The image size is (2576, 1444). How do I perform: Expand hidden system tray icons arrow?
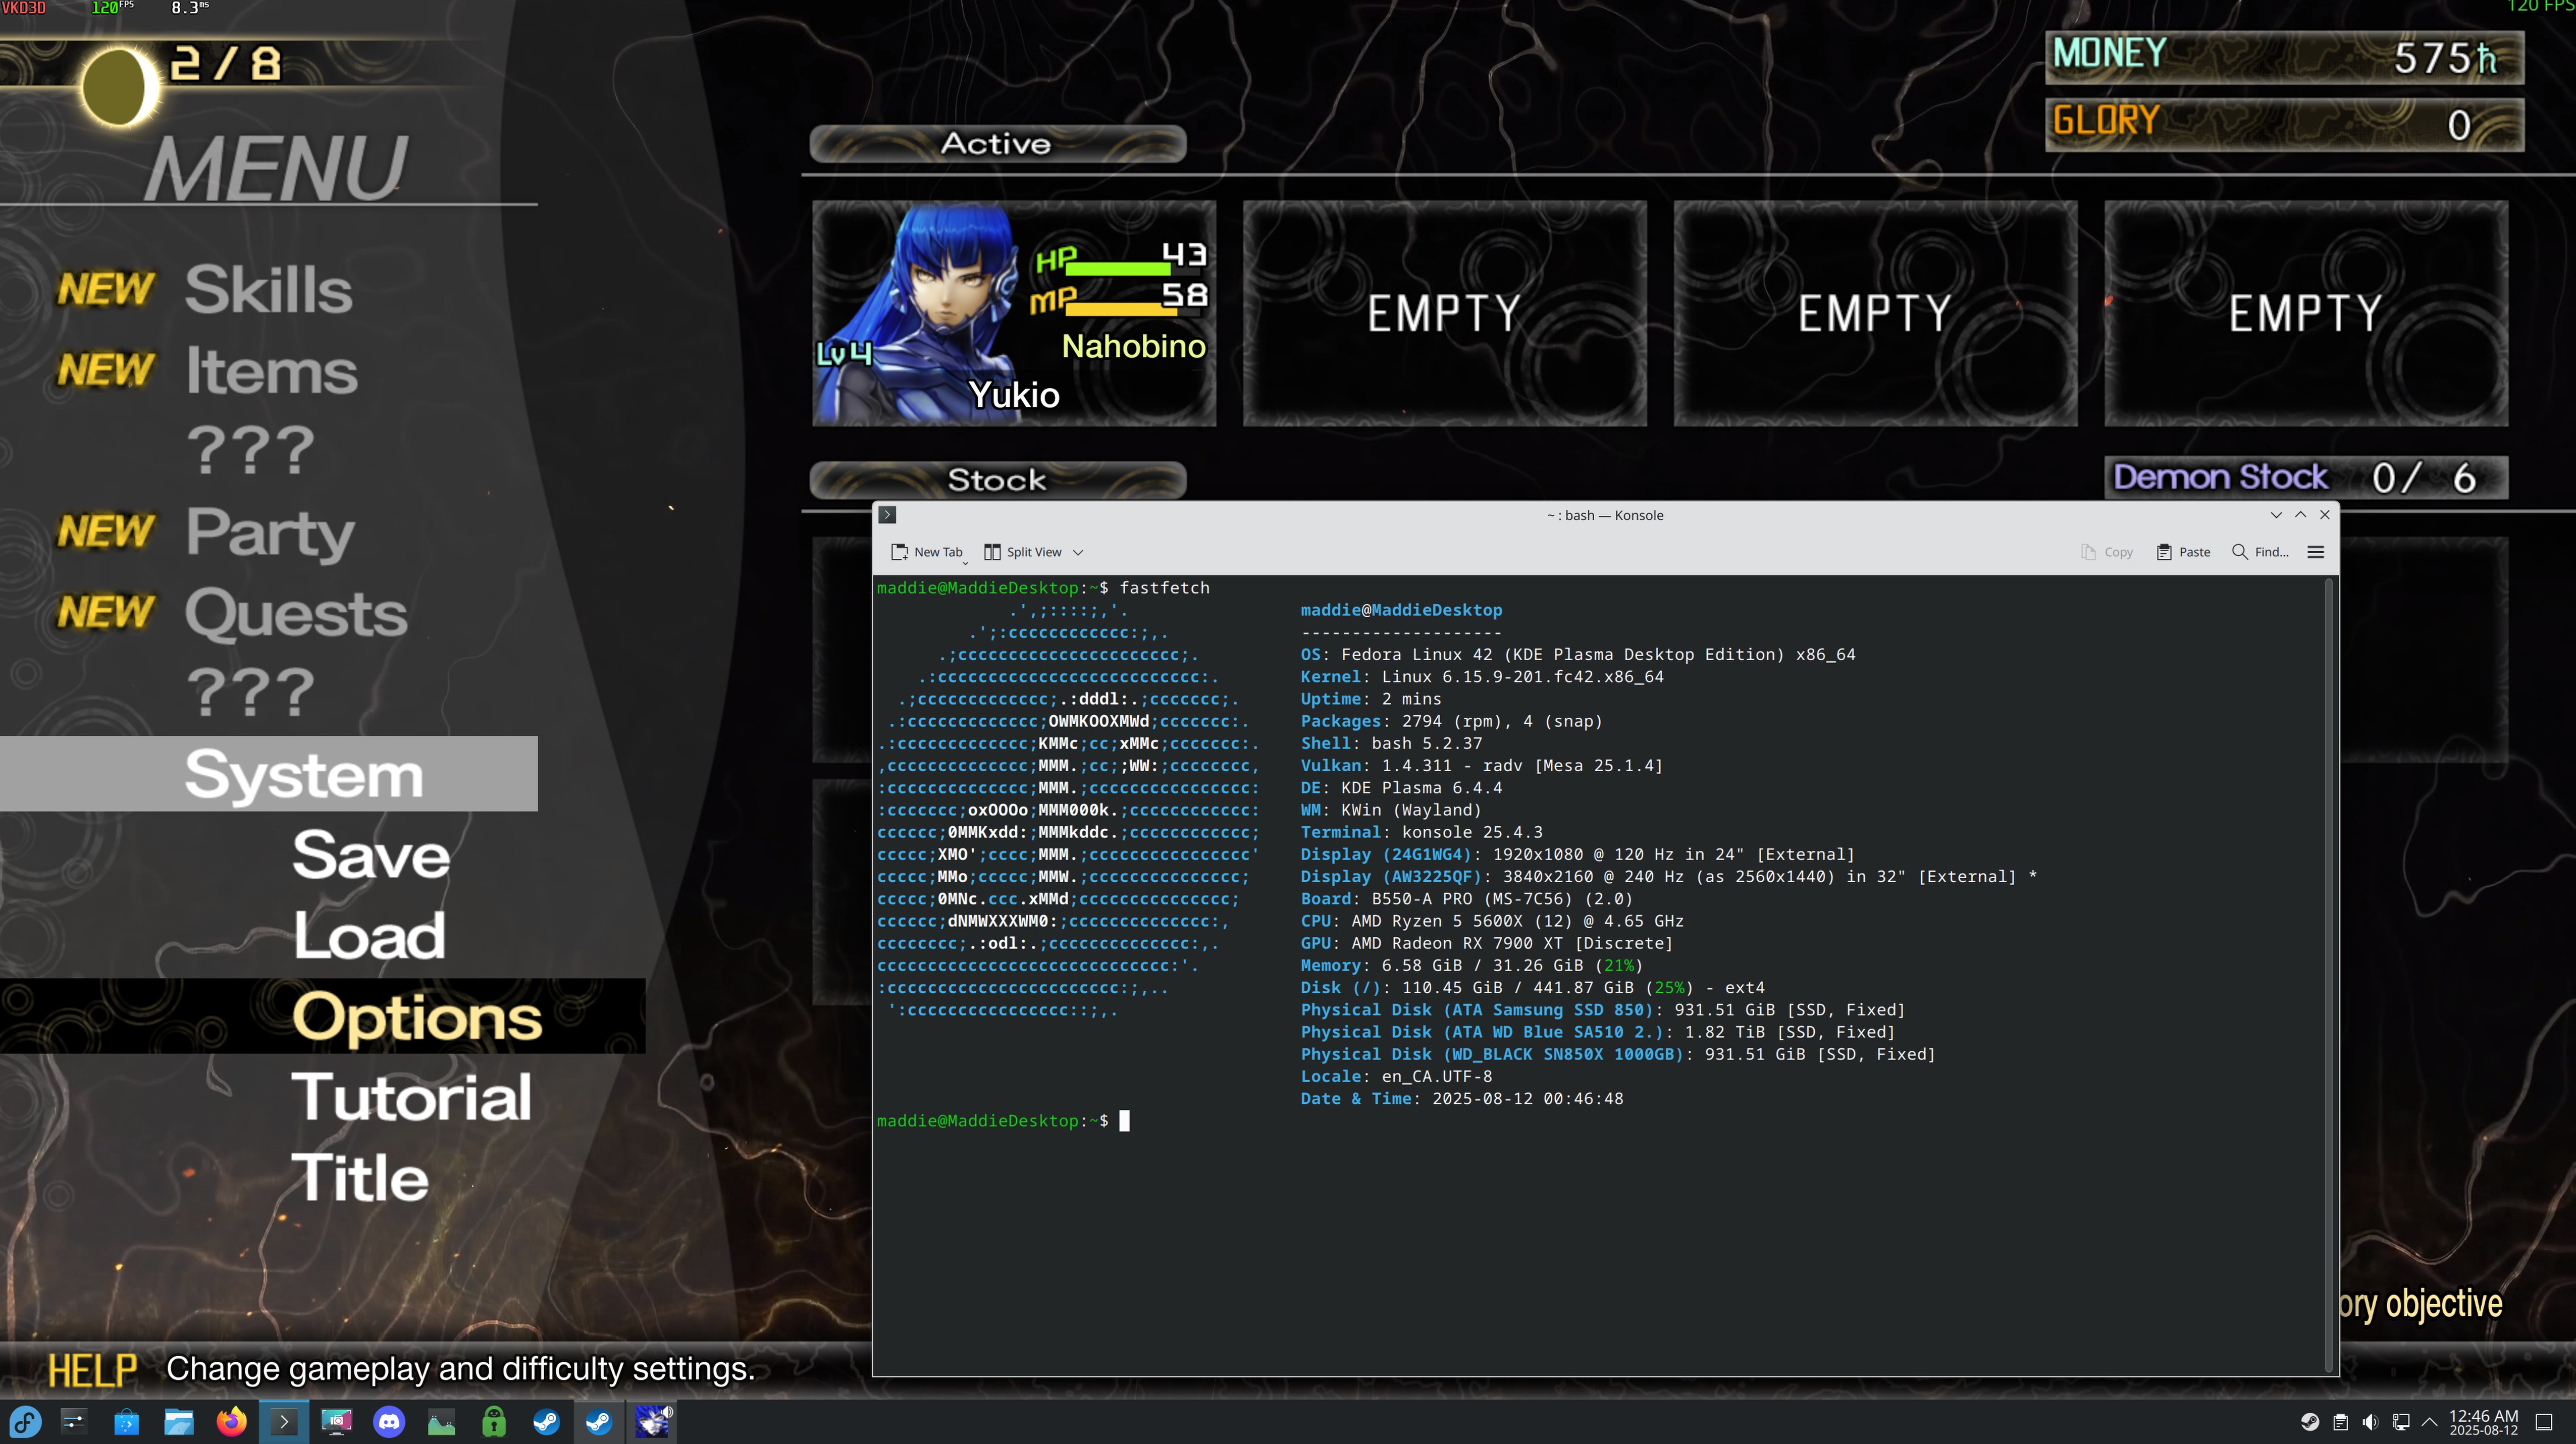tap(2429, 1422)
